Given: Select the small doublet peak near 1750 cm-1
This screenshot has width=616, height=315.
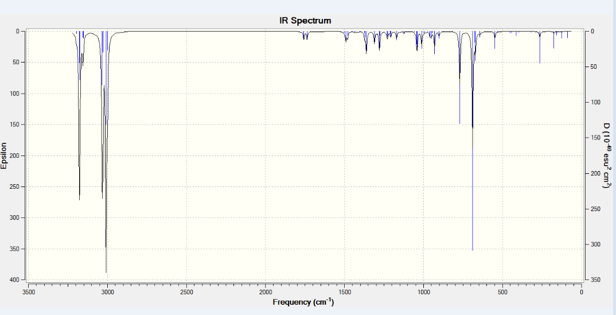Looking at the screenshot, I should 305,36.
